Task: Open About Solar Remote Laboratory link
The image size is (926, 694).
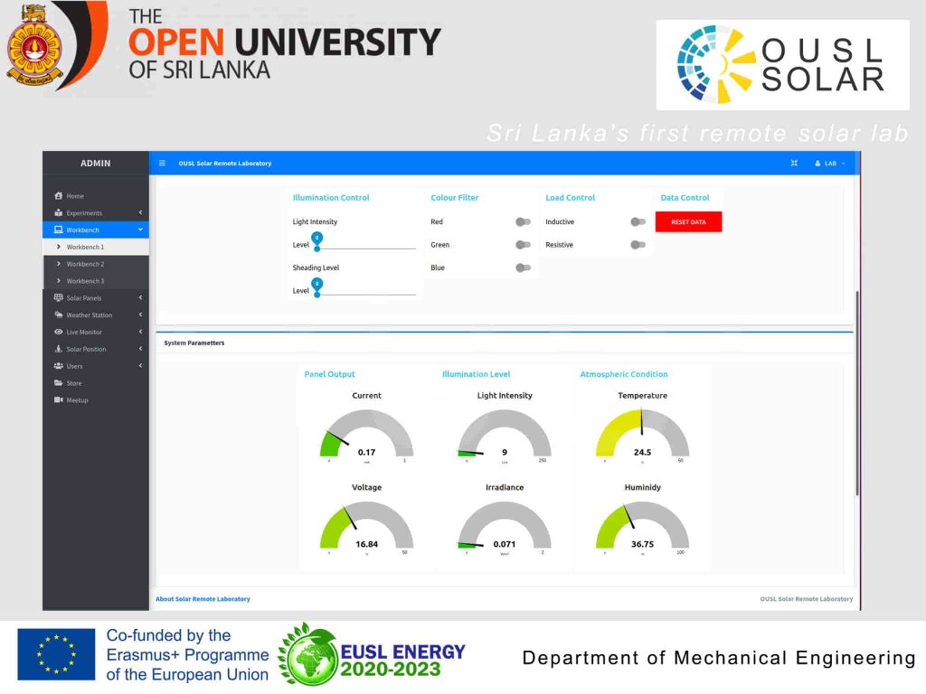Action: (x=203, y=599)
